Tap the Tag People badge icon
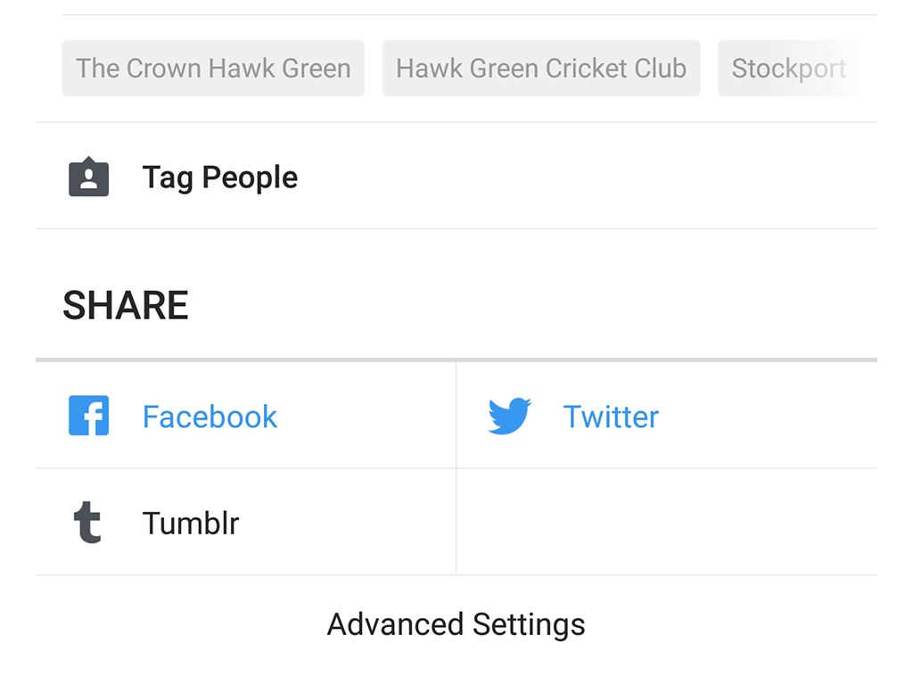The width and height of the screenshot is (913, 685). click(88, 177)
